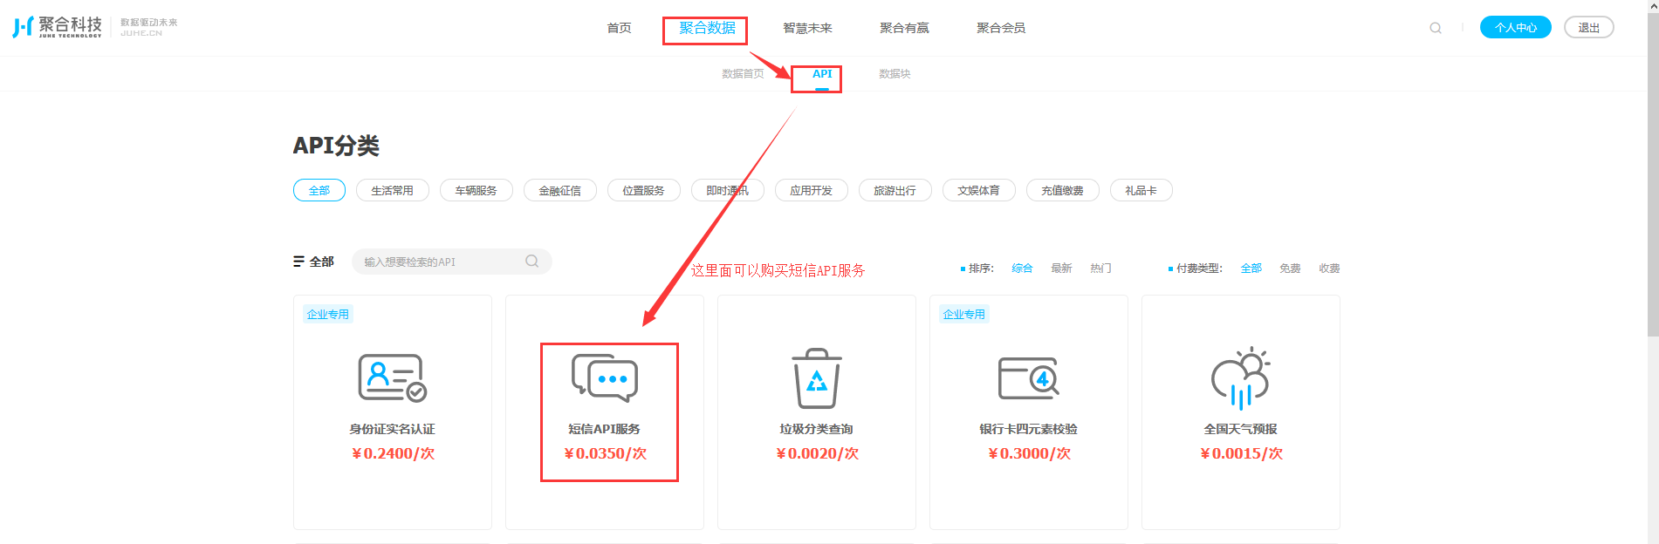Viewport: 1659px width, 544px height.
Task: Select the 礼品卡 category pill
Action: pyautogui.click(x=1141, y=190)
